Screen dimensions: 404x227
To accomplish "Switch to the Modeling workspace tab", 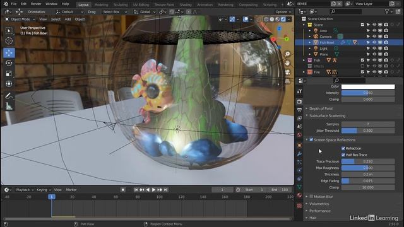I will coord(101,4).
